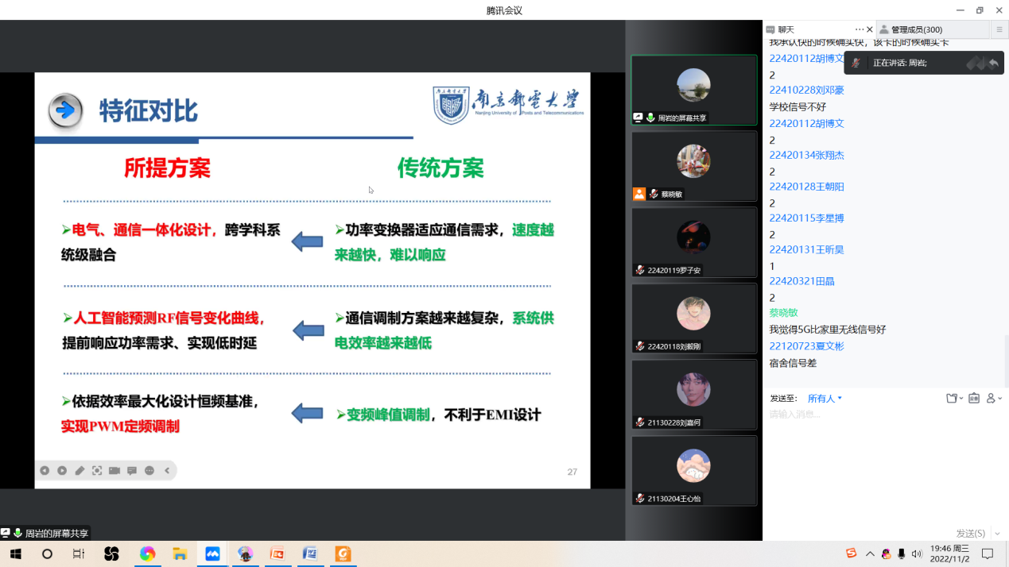This screenshot has height=567, width=1009.
Task: Select the pen annotation tool on slide
Action: [80, 471]
